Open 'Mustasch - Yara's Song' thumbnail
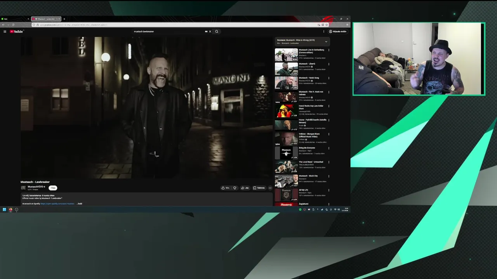The image size is (497, 279). coord(286,83)
